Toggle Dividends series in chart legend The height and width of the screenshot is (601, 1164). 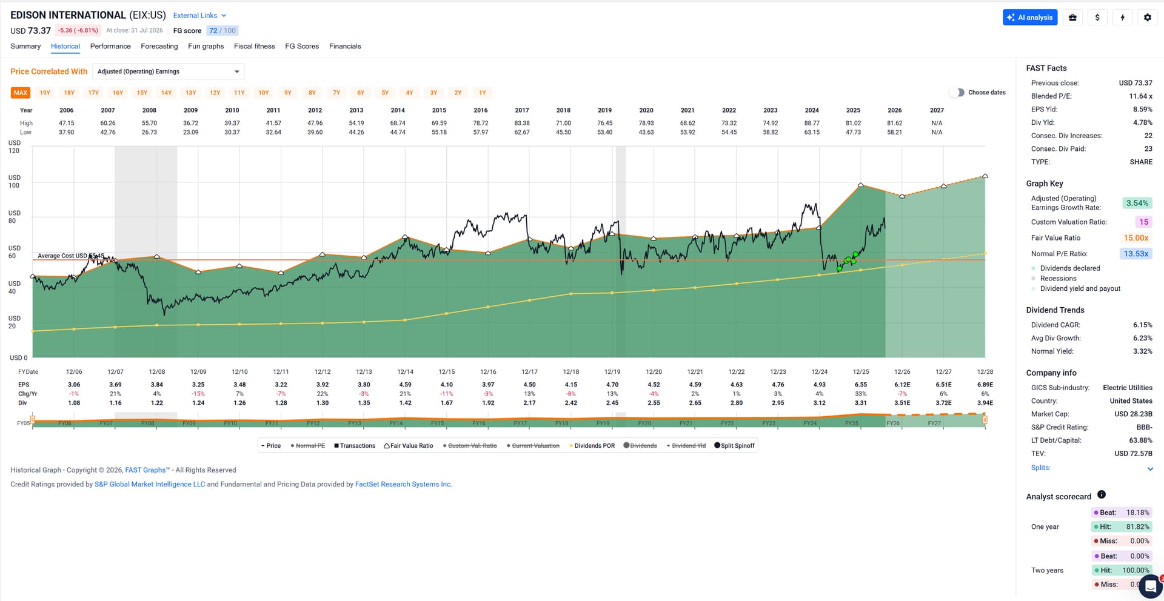click(640, 446)
